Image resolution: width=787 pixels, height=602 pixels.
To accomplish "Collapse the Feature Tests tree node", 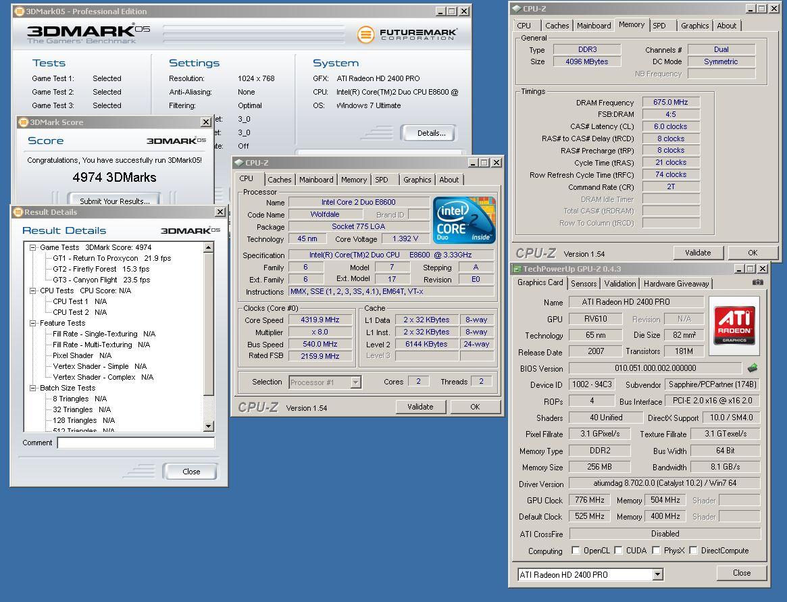I will [32, 324].
